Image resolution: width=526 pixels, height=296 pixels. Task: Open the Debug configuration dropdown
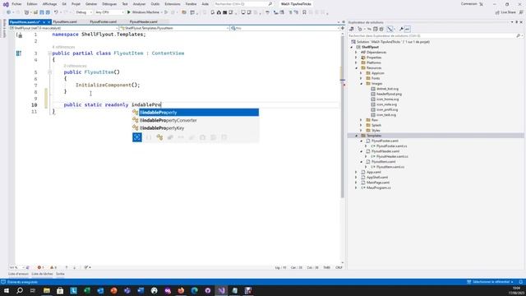84,12
